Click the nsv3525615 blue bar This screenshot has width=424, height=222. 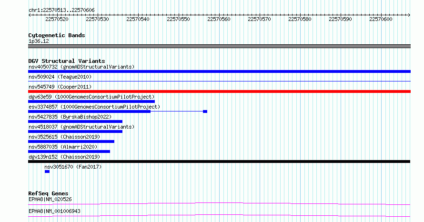coord(71,141)
